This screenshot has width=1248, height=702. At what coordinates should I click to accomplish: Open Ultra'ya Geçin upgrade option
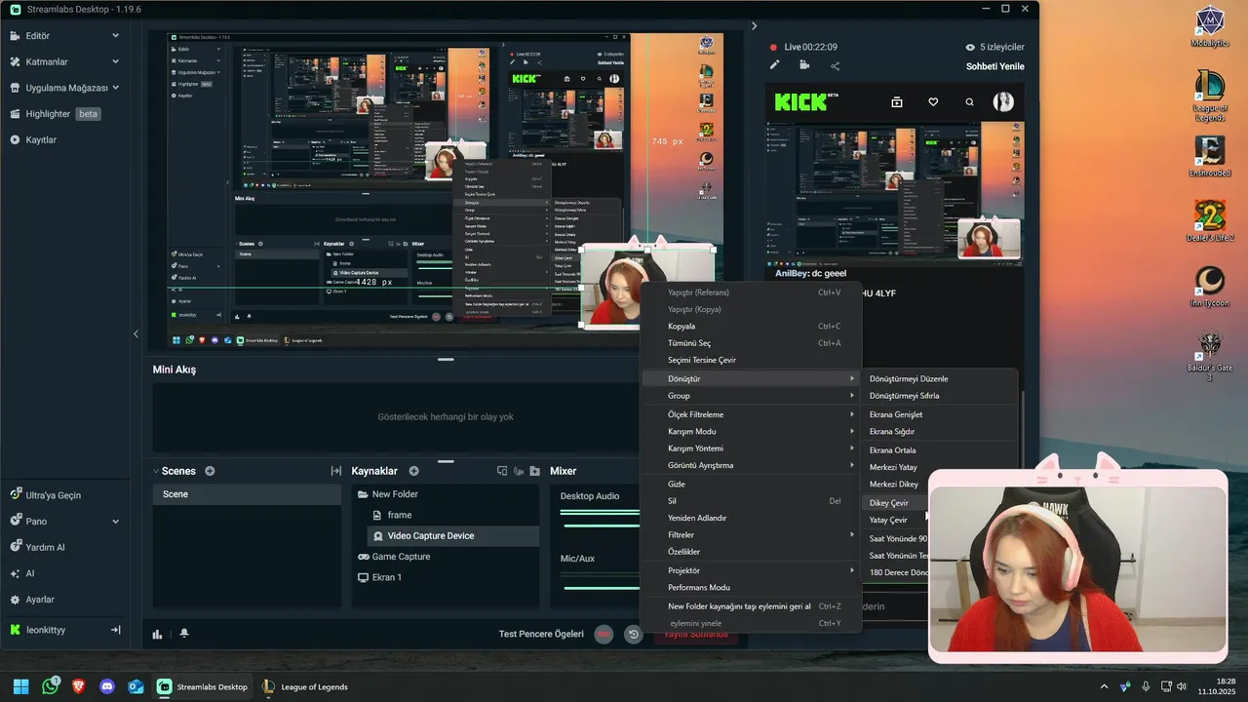47,495
